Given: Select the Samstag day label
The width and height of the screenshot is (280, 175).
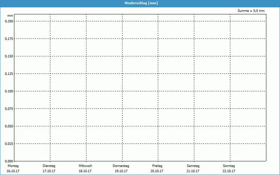Looking at the screenshot, I should (x=193, y=166).
